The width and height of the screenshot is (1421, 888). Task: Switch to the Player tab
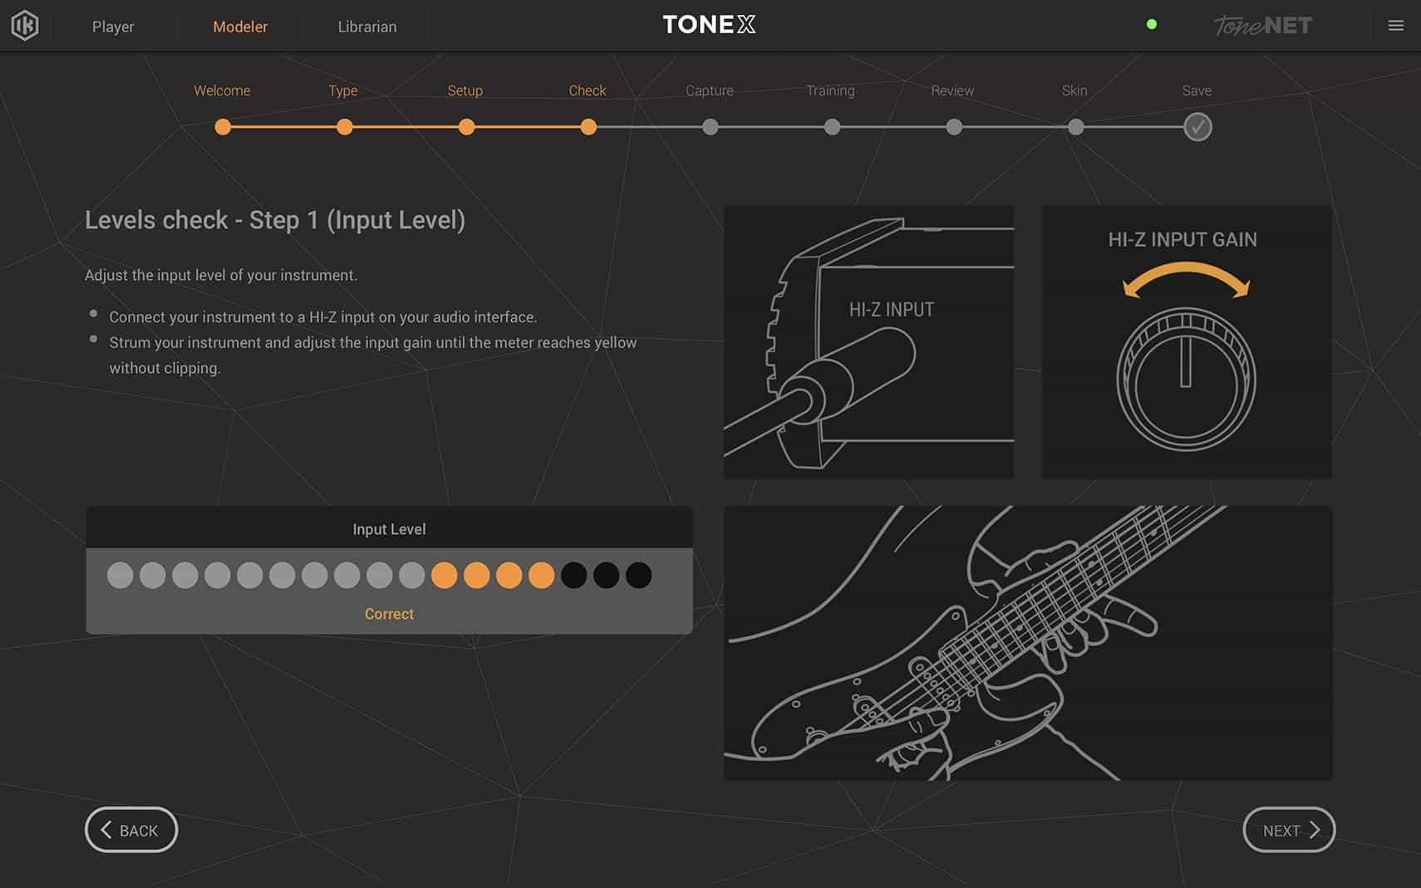tap(113, 27)
